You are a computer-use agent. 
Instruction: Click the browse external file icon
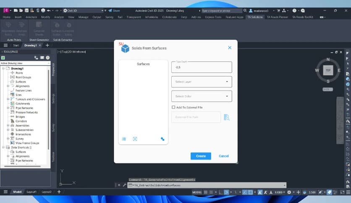(x=227, y=117)
